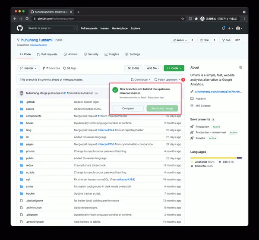Click the link icon beside u.huhuhang.com URL

192,92
